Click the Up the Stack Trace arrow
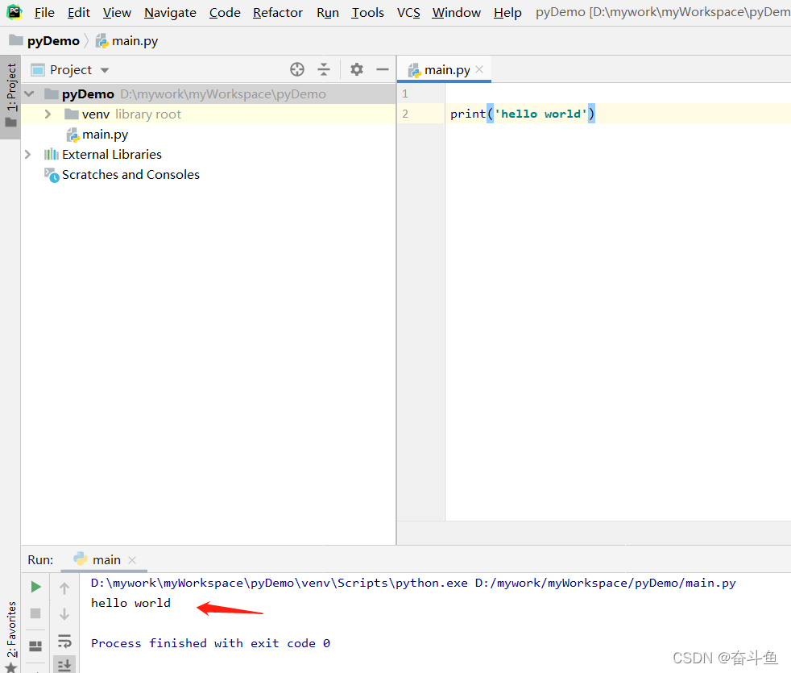Viewport: 791px width, 673px height. coord(65,587)
